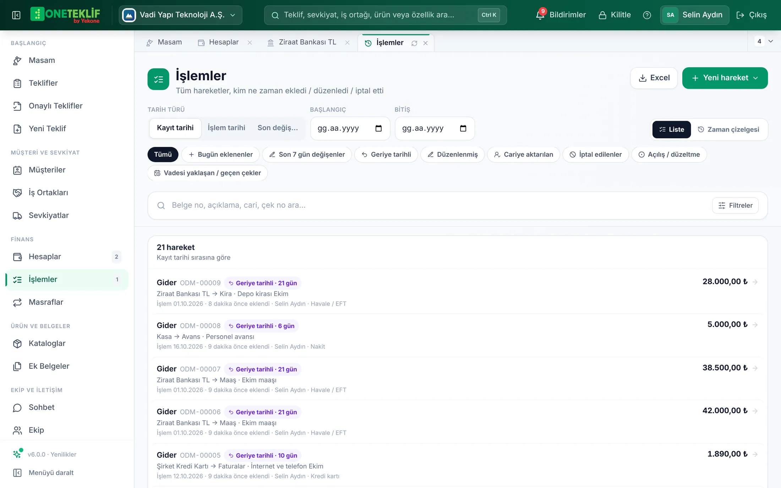Switch view to Zaman çizelgesi
The width and height of the screenshot is (781, 488).
(728, 130)
